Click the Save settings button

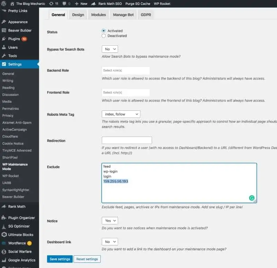tap(60, 259)
